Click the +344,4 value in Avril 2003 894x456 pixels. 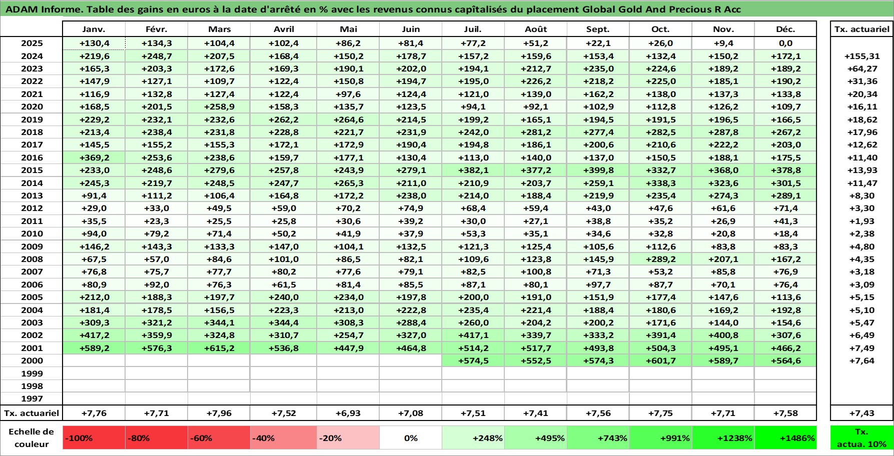284,322
